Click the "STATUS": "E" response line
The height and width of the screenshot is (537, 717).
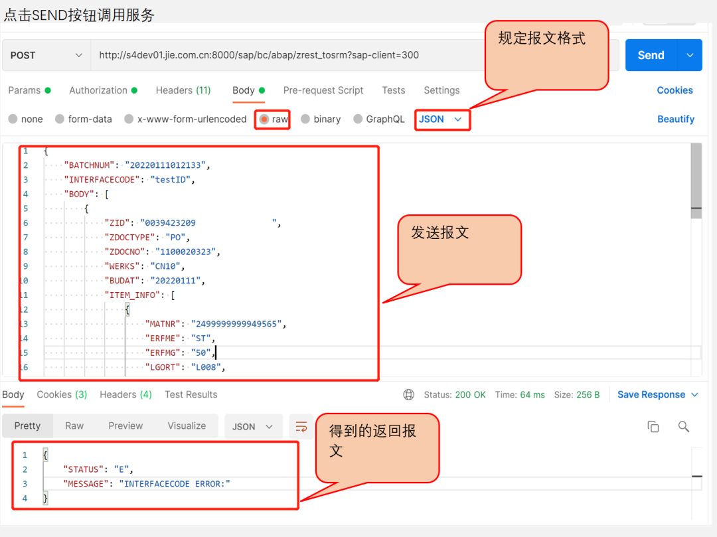(x=98, y=469)
